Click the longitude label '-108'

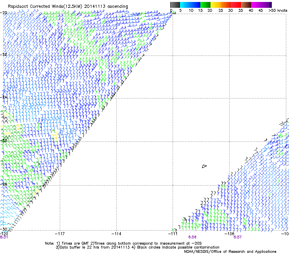[x=229, y=234]
